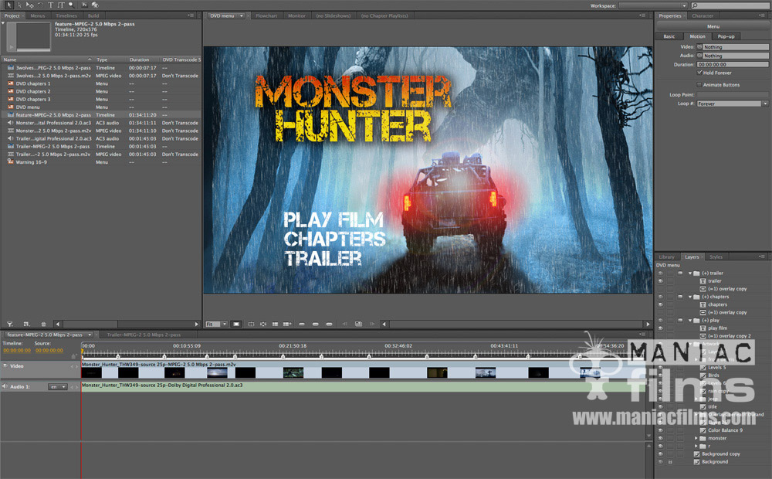Select the Move tool
This screenshot has height=479, width=772.
[x=30, y=5]
